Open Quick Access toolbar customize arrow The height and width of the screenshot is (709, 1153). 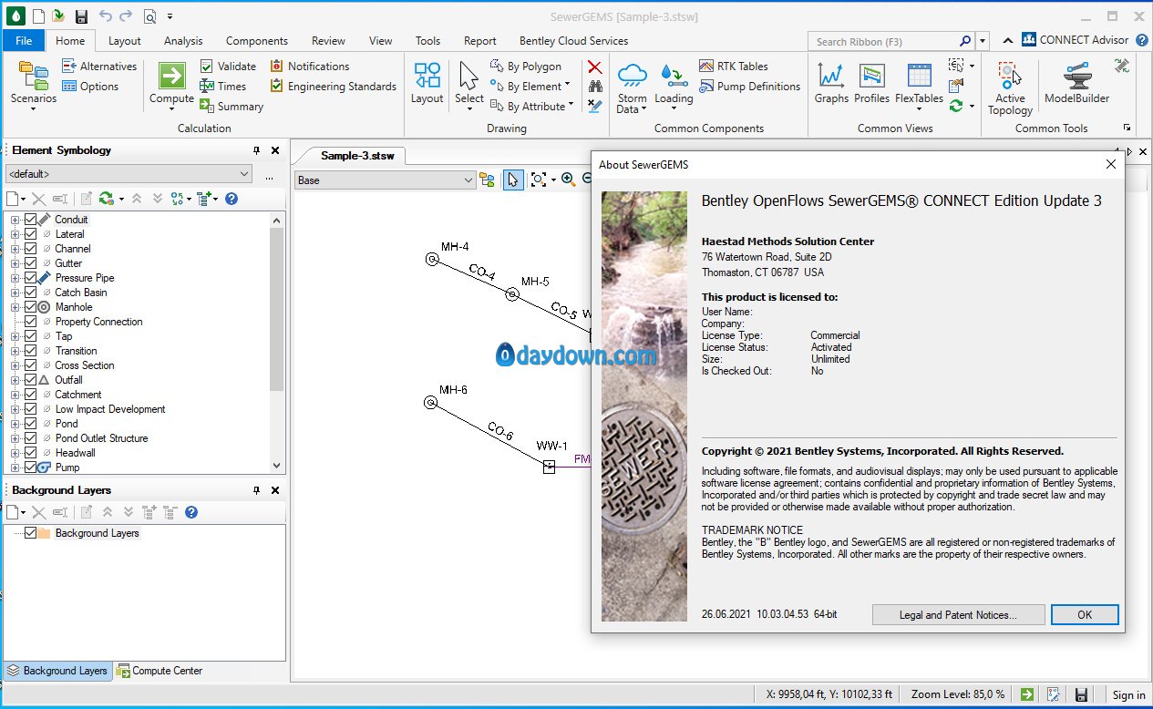click(x=170, y=16)
